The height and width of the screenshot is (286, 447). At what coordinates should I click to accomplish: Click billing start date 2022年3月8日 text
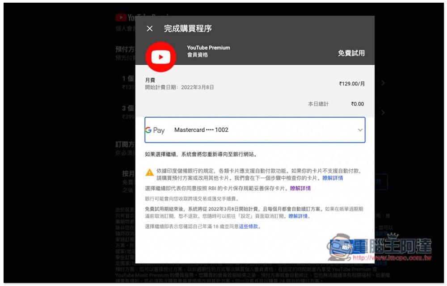197,87
